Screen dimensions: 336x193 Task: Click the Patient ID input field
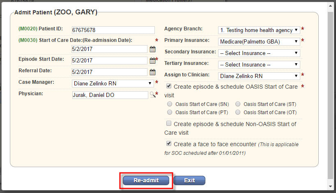(113, 30)
